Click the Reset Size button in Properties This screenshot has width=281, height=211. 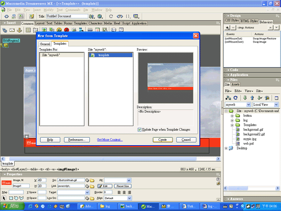coord(123,186)
